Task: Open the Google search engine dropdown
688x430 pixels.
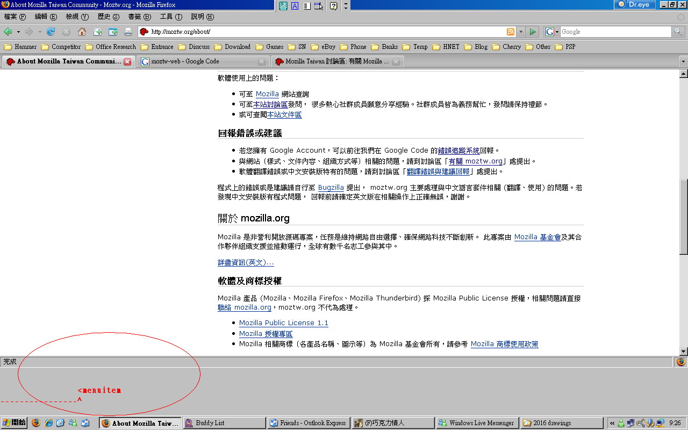Action: [x=551, y=32]
